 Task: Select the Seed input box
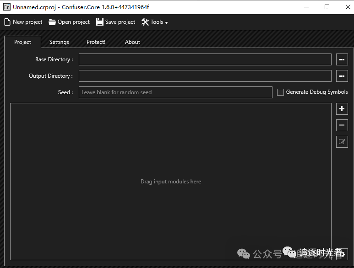[x=175, y=92]
